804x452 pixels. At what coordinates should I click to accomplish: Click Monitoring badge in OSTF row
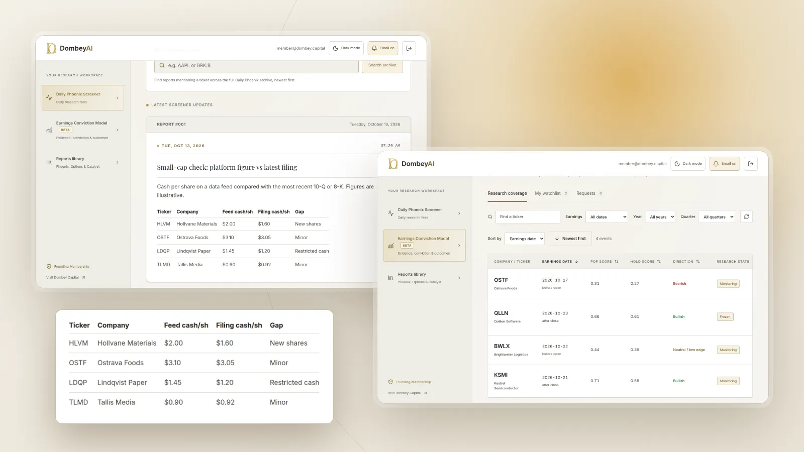(x=728, y=284)
